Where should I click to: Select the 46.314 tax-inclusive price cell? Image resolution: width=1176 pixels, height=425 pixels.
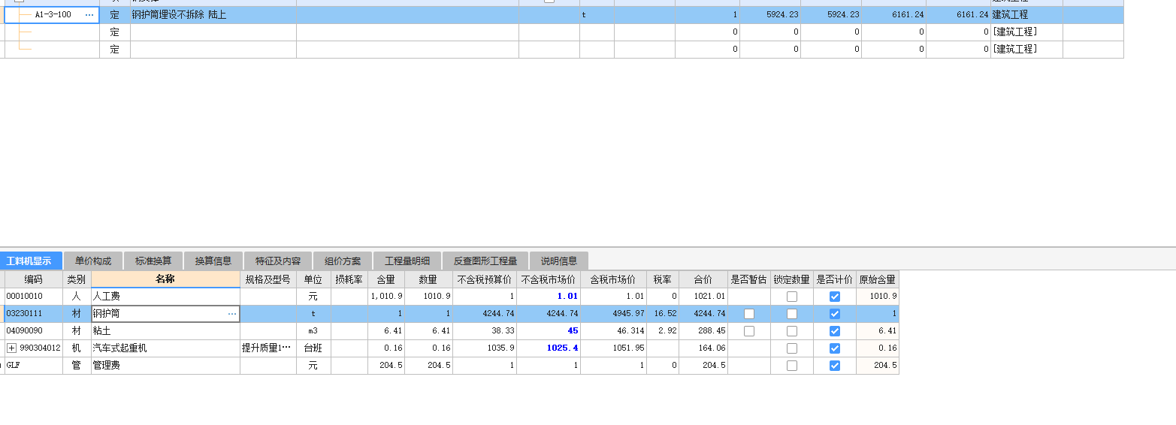click(613, 331)
